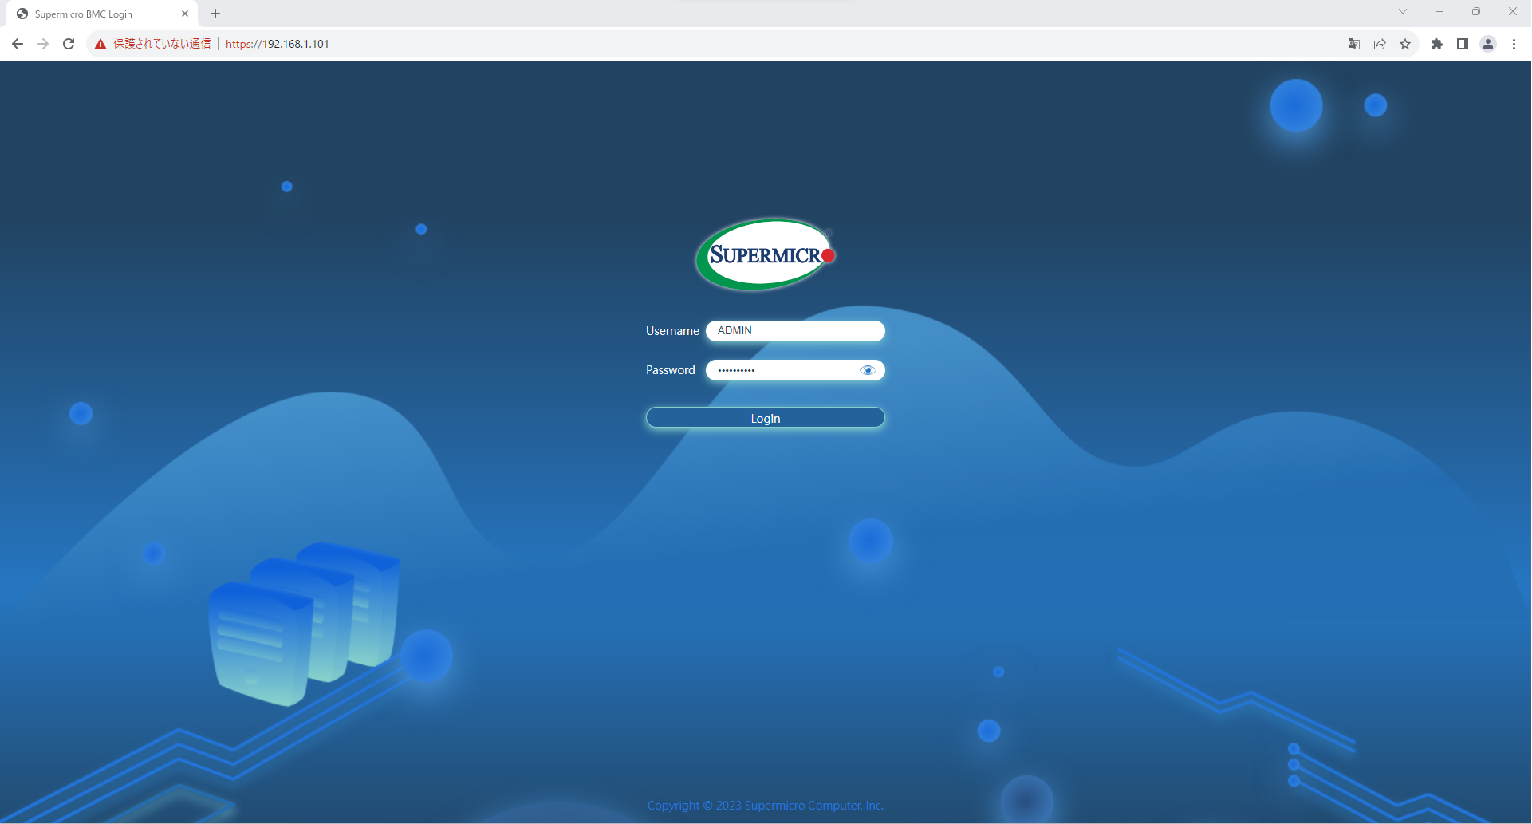The width and height of the screenshot is (1532, 824).
Task: Click the Login button
Action: 766,418
